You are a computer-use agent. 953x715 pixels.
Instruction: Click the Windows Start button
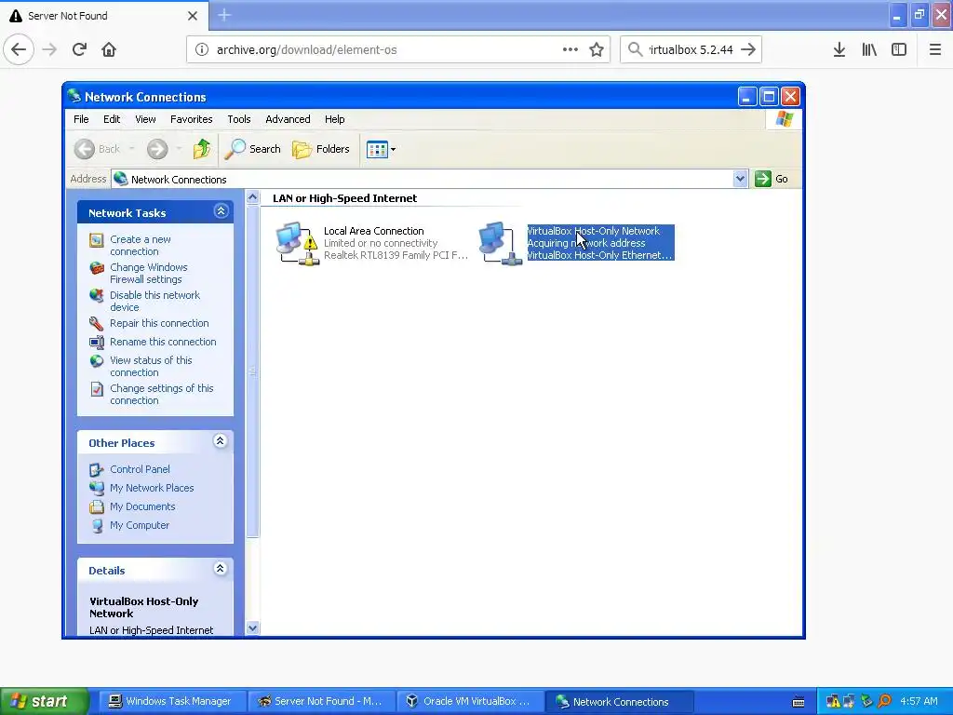pos(44,702)
